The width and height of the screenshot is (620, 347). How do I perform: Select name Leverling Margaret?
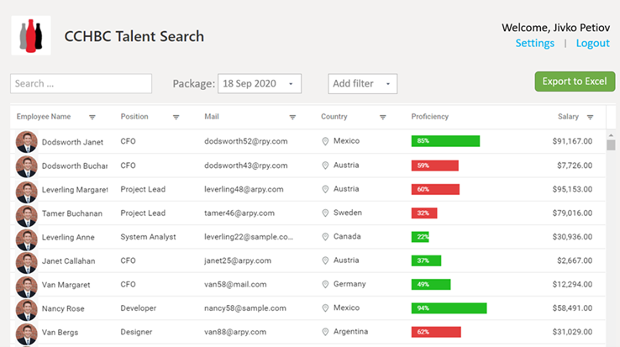(75, 190)
